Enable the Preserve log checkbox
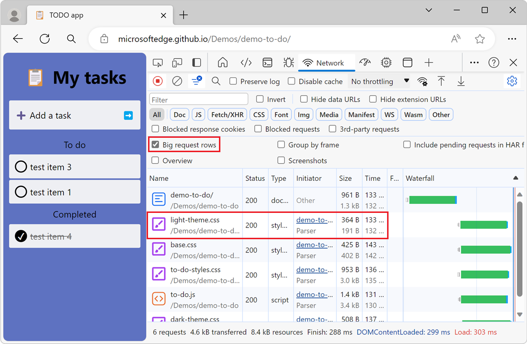Viewport: 527px width, 344px height. (233, 81)
